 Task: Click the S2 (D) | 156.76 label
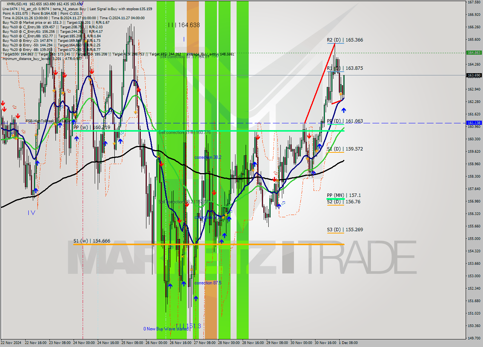[344, 202]
